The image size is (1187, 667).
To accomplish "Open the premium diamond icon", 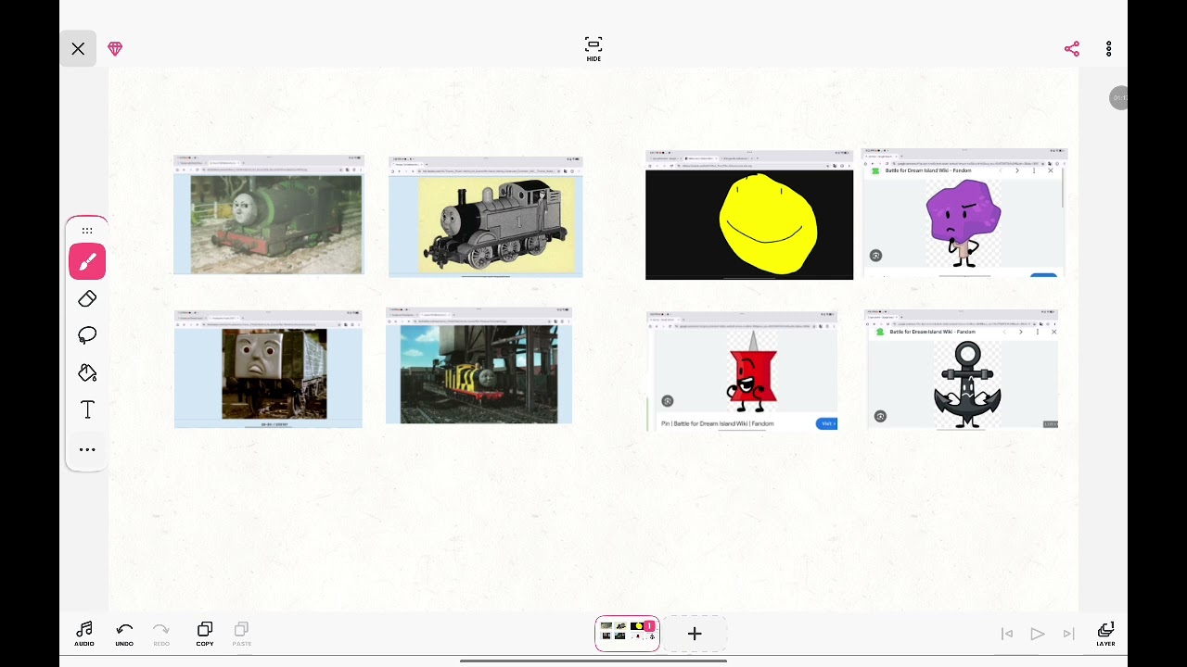I will tap(115, 49).
